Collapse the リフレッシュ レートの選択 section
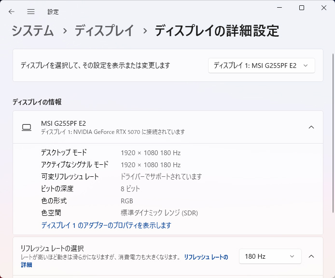 [x=311, y=256]
